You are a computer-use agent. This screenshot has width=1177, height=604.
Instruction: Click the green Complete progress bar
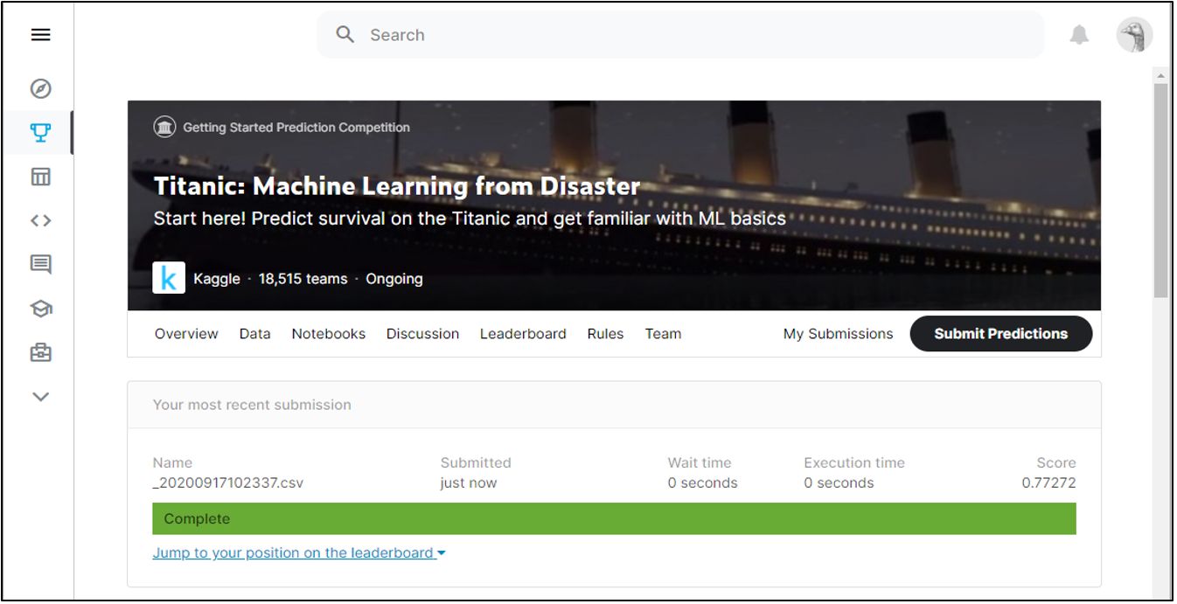(x=614, y=518)
